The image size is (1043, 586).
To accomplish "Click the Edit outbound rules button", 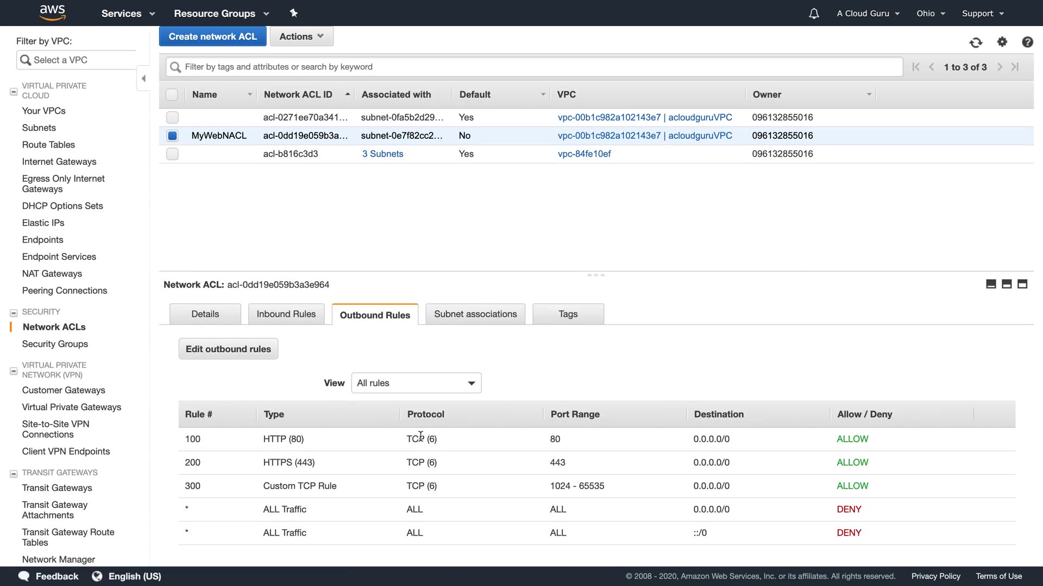I will (x=228, y=349).
